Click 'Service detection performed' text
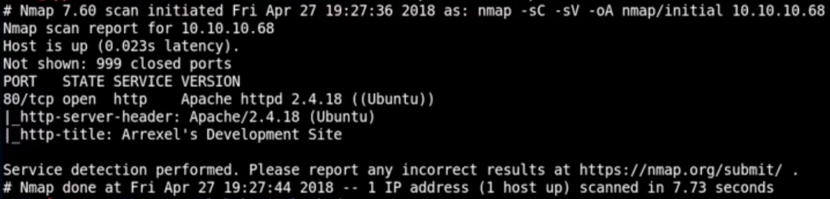The width and height of the screenshot is (830, 199). 118,170
